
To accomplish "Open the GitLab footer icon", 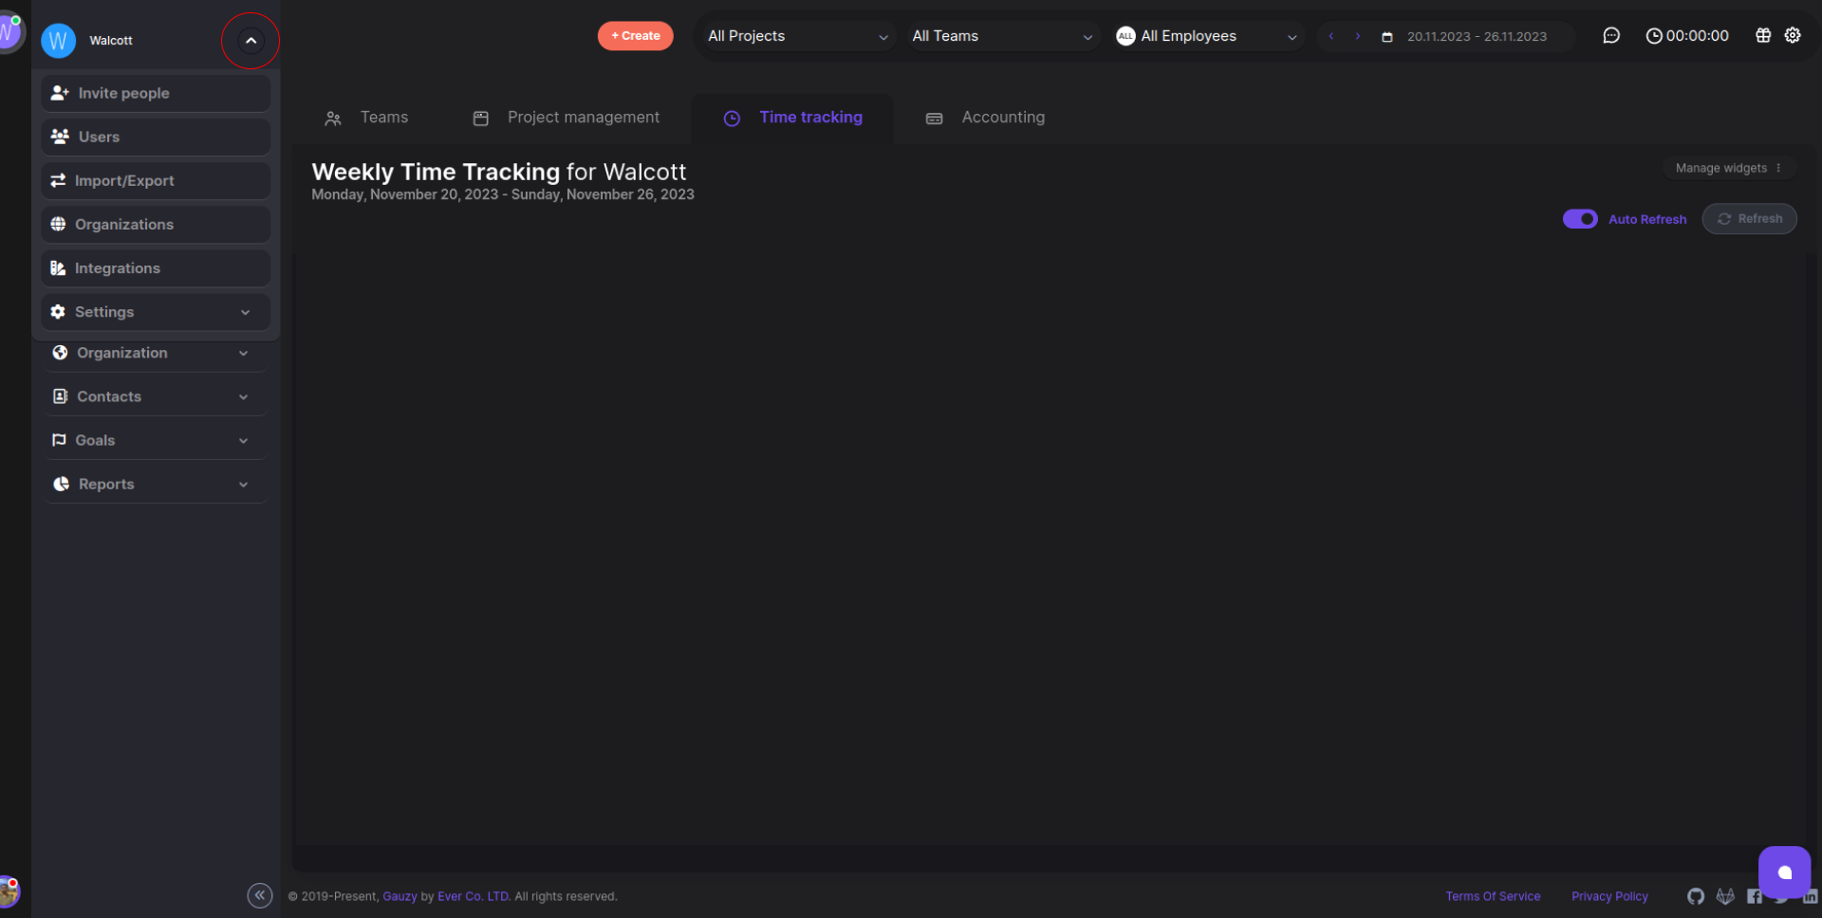I will click(x=1725, y=896).
